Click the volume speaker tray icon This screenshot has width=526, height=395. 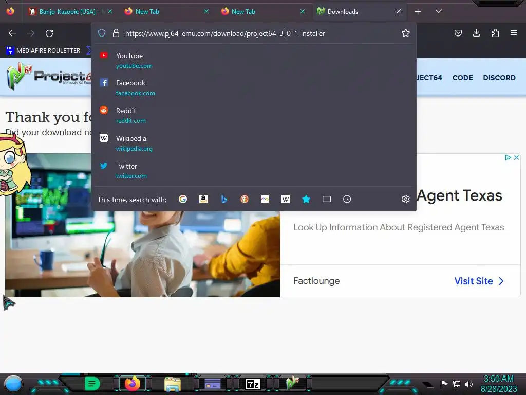click(x=469, y=384)
